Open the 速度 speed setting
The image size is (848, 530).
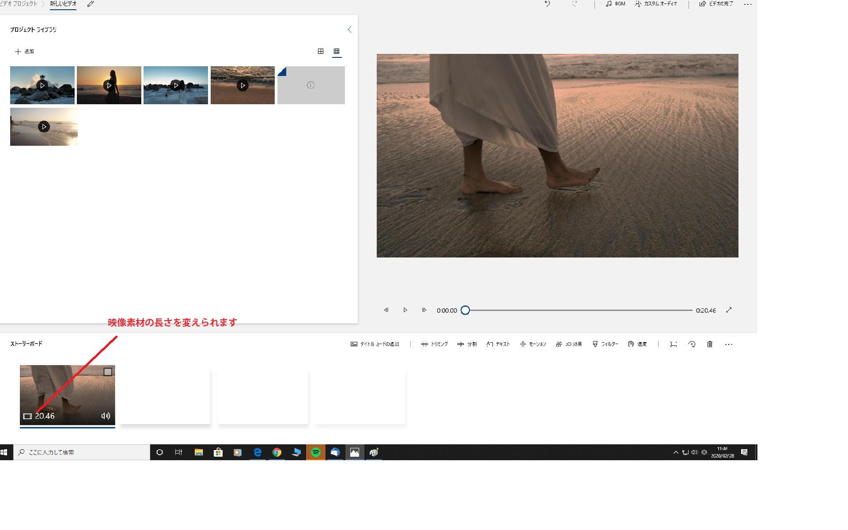[637, 344]
